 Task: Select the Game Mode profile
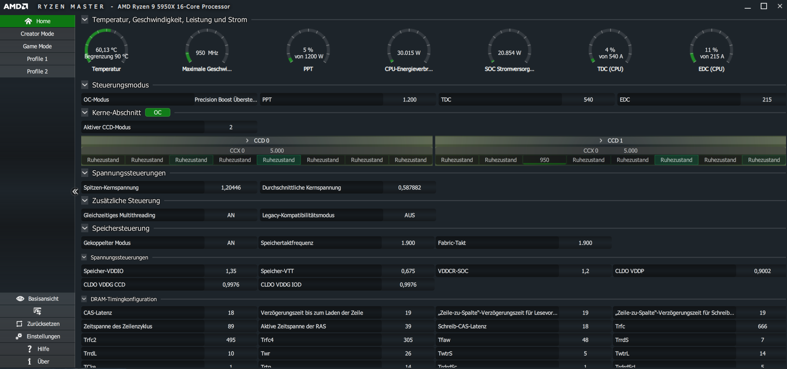[x=37, y=46]
